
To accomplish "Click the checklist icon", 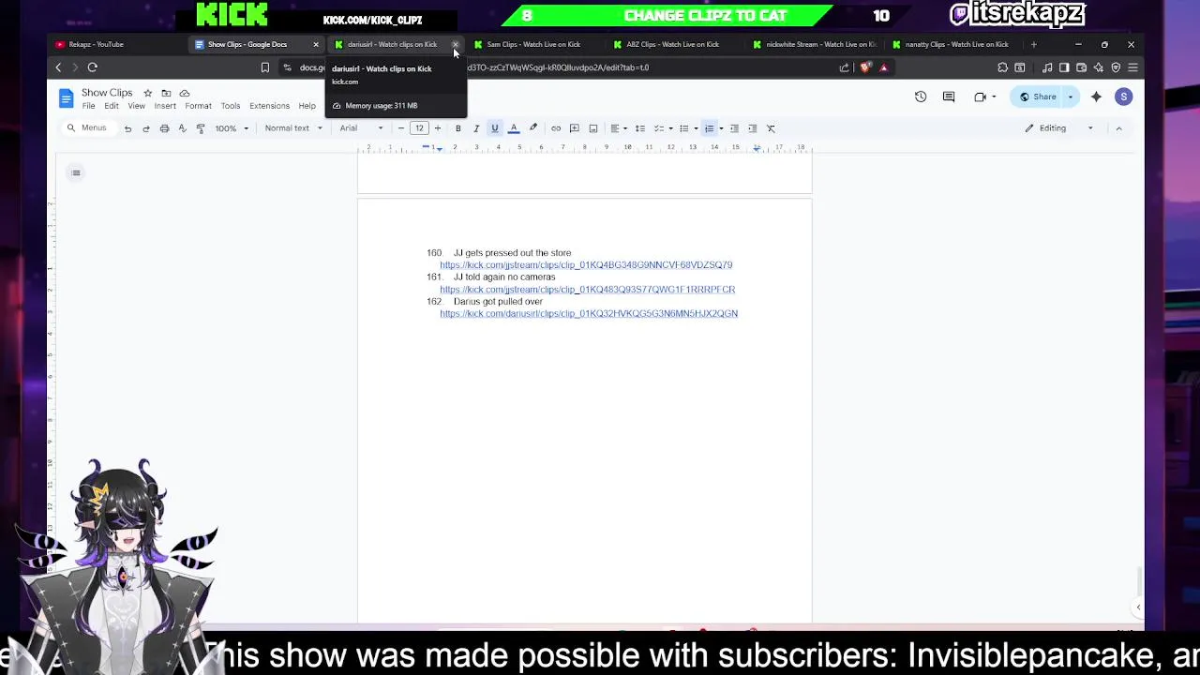I will 658,128.
